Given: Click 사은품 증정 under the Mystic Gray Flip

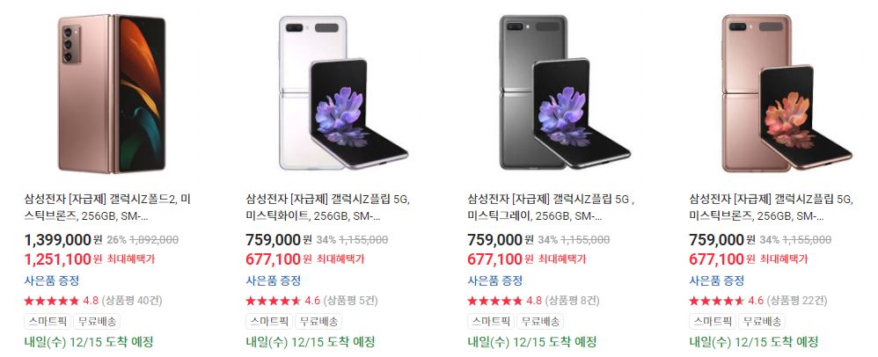Looking at the screenshot, I should pos(495,280).
